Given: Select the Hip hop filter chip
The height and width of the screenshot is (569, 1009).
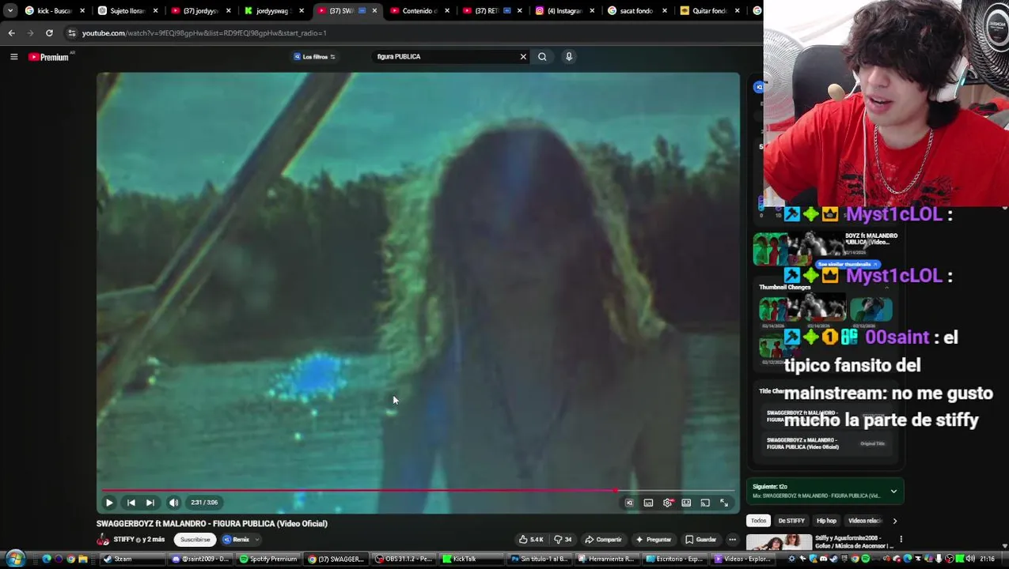Looking at the screenshot, I should (826, 521).
